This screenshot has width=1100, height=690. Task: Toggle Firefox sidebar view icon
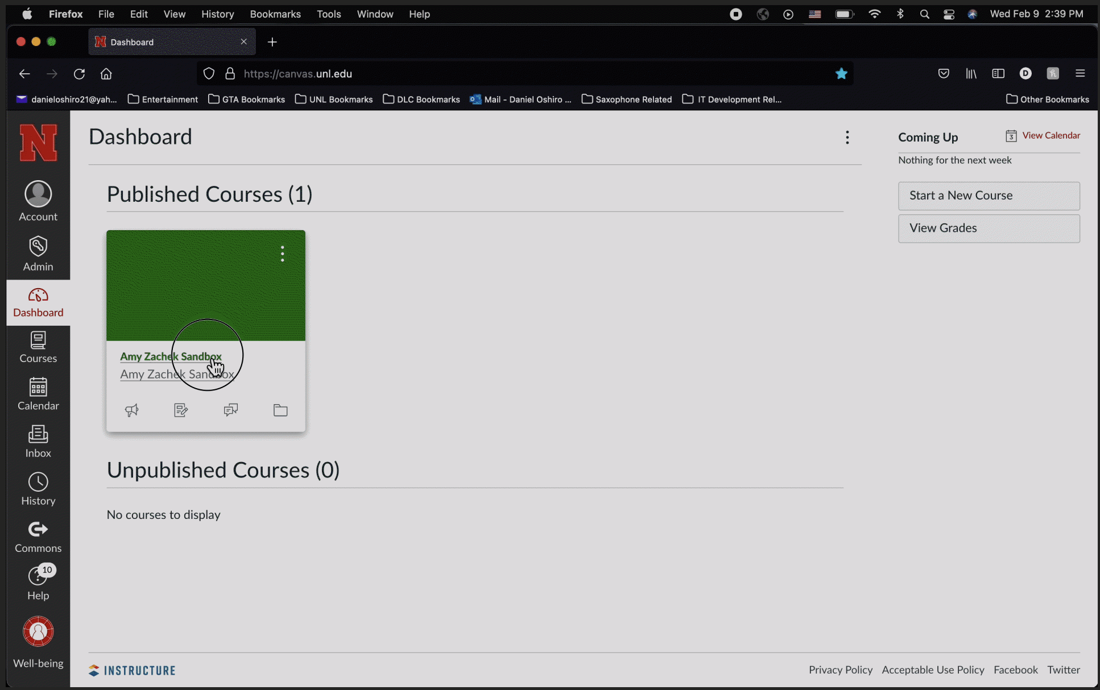[x=998, y=73]
